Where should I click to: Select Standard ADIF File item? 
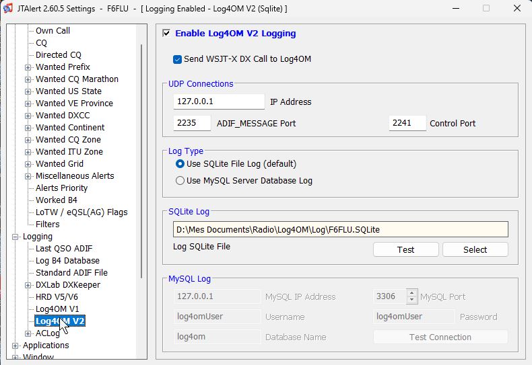(71, 273)
